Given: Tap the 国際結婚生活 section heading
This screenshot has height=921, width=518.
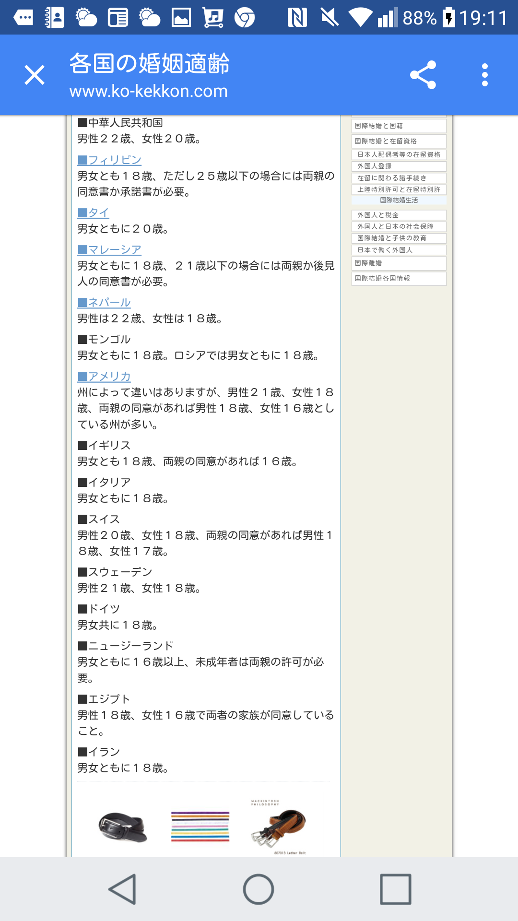Looking at the screenshot, I should [x=399, y=200].
